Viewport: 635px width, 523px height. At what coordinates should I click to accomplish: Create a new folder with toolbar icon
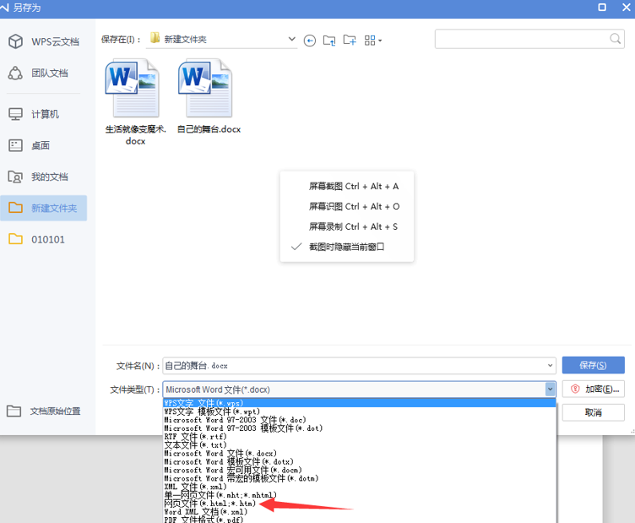point(350,40)
